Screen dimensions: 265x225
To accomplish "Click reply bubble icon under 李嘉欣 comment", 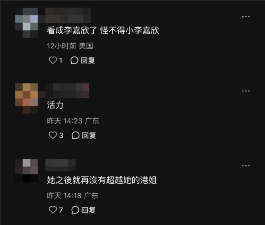I will [x=74, y=60].
